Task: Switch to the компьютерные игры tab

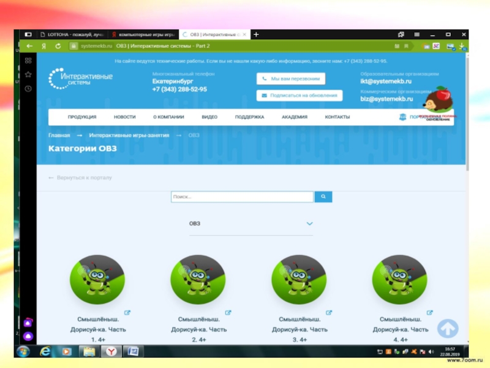Action: 143,34
